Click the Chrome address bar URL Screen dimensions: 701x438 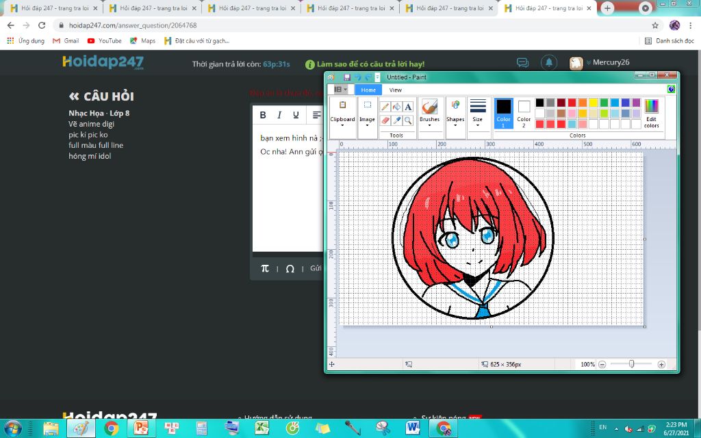coord(133,25)
